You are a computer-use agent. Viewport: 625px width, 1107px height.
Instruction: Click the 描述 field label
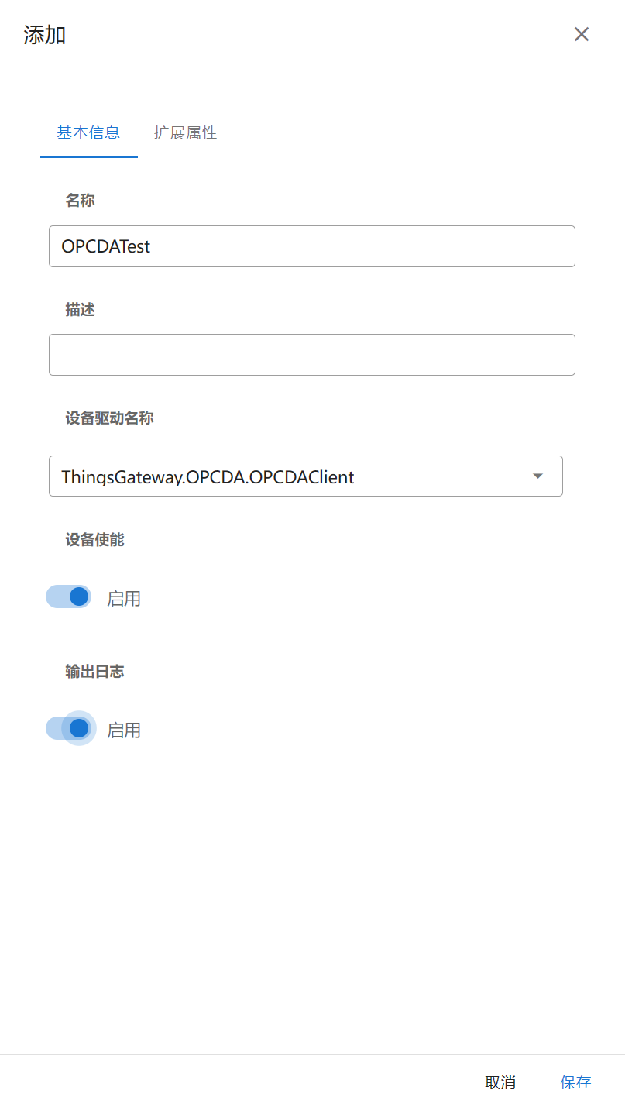(80, 309)
